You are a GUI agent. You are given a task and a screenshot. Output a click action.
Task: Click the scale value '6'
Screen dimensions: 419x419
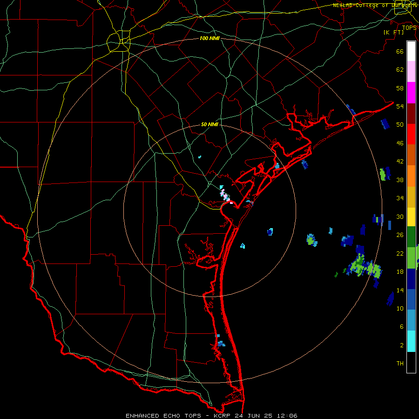pyautogui.click(x=401, y=327)
